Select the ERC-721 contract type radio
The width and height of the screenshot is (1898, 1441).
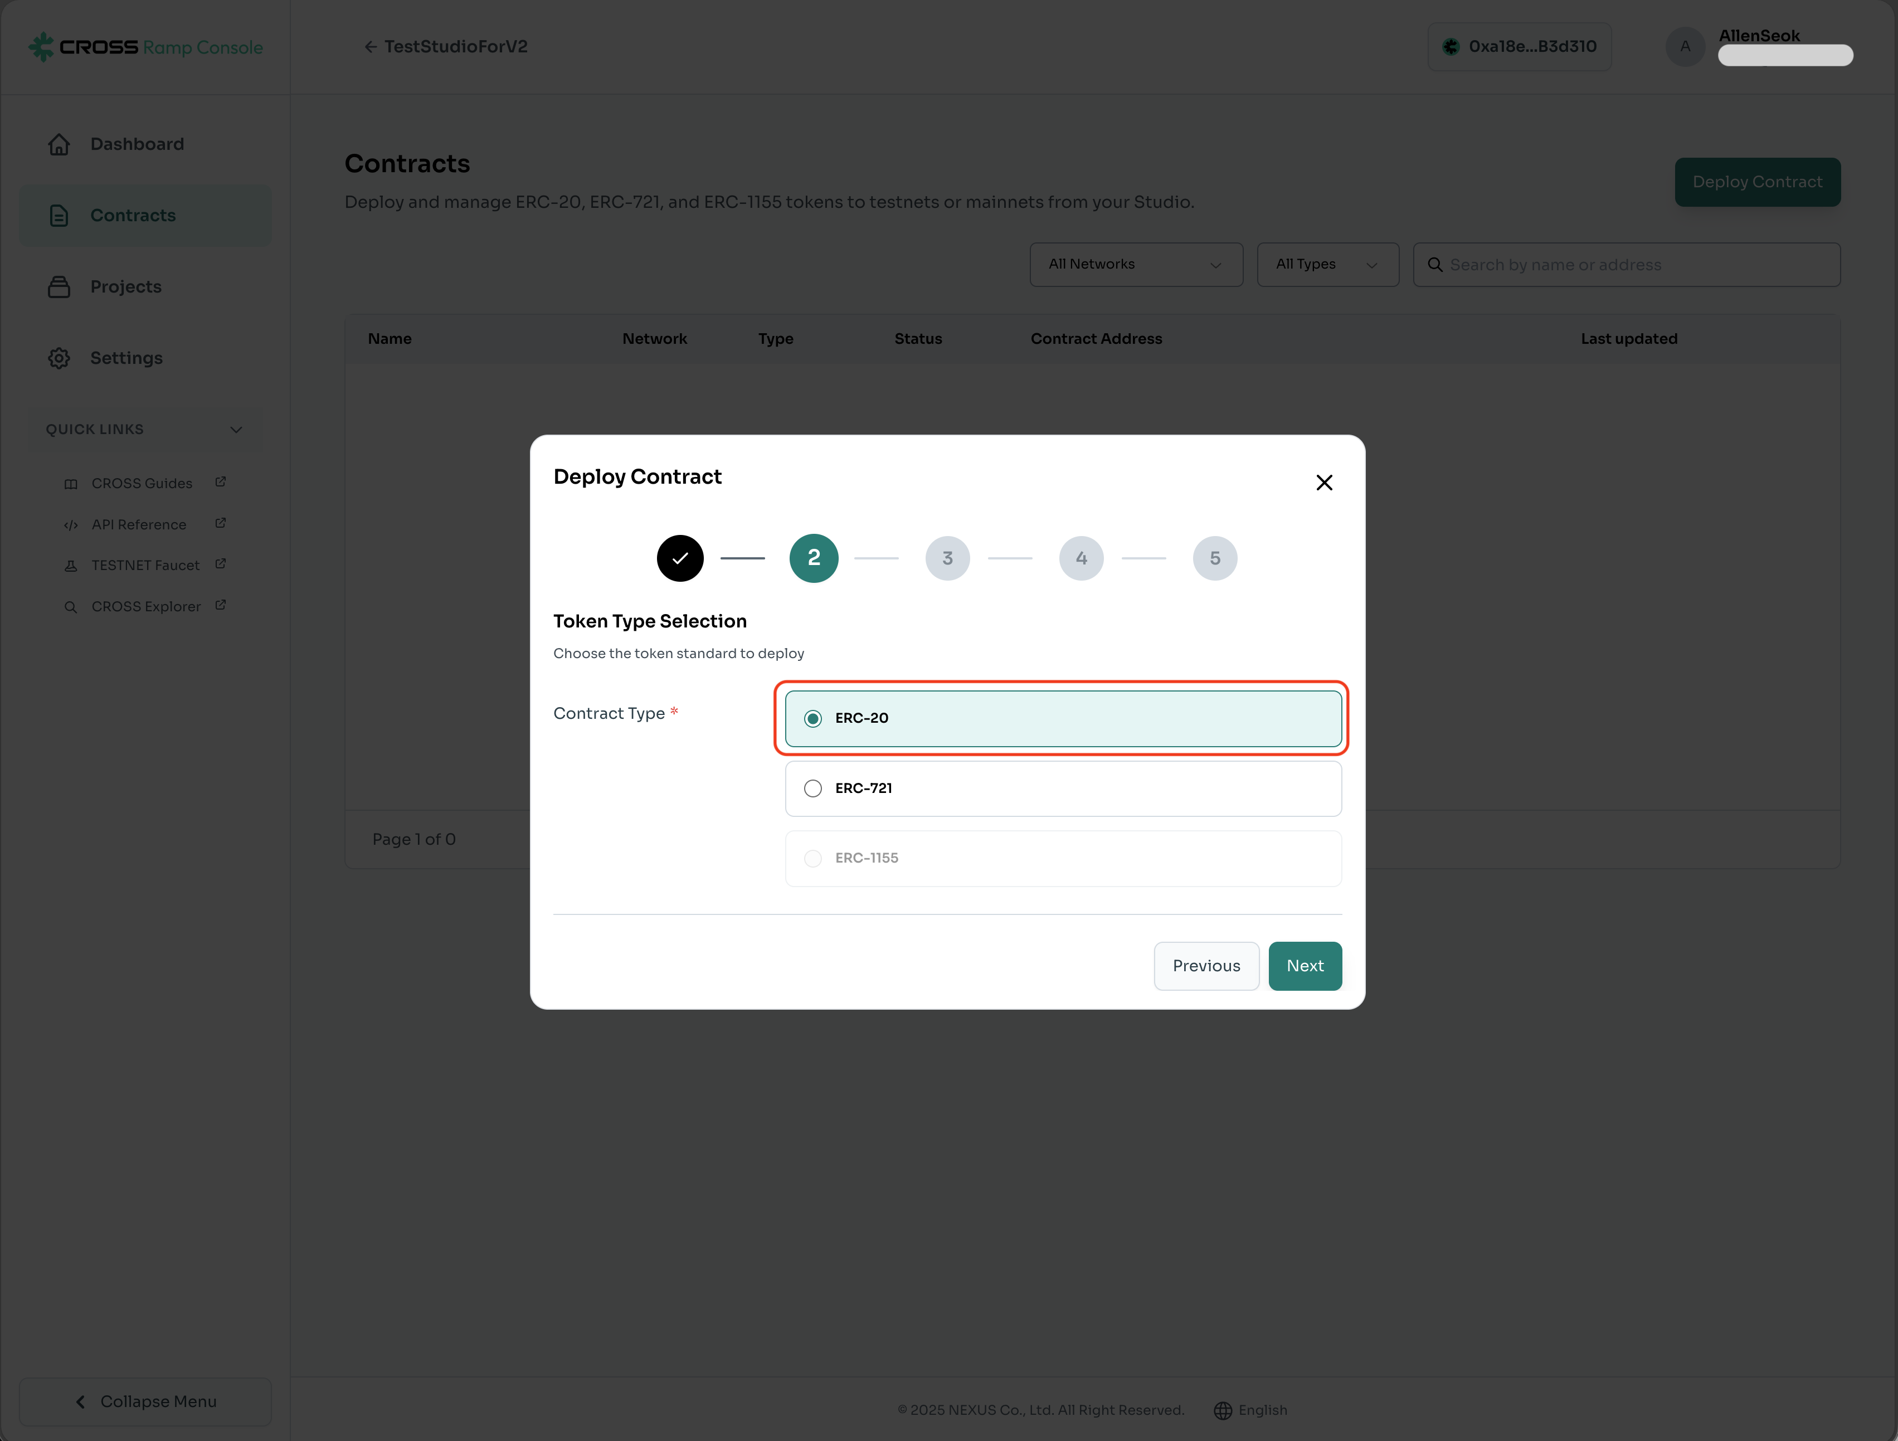point(812,788)
